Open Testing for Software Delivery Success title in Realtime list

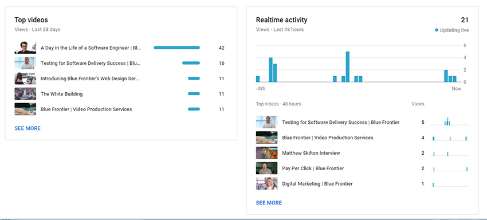[x=341, y=123]
